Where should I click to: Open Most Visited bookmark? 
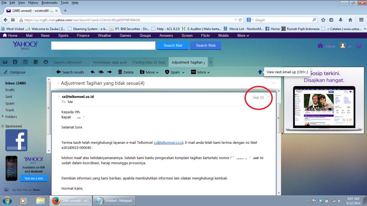13,29
